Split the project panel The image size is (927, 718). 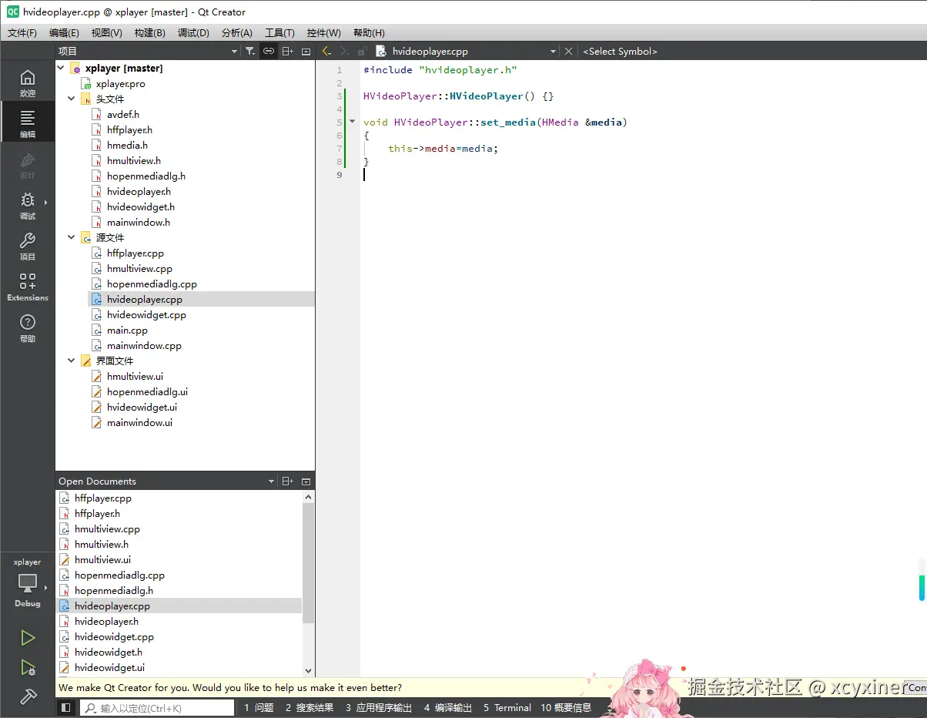point(287,51)
